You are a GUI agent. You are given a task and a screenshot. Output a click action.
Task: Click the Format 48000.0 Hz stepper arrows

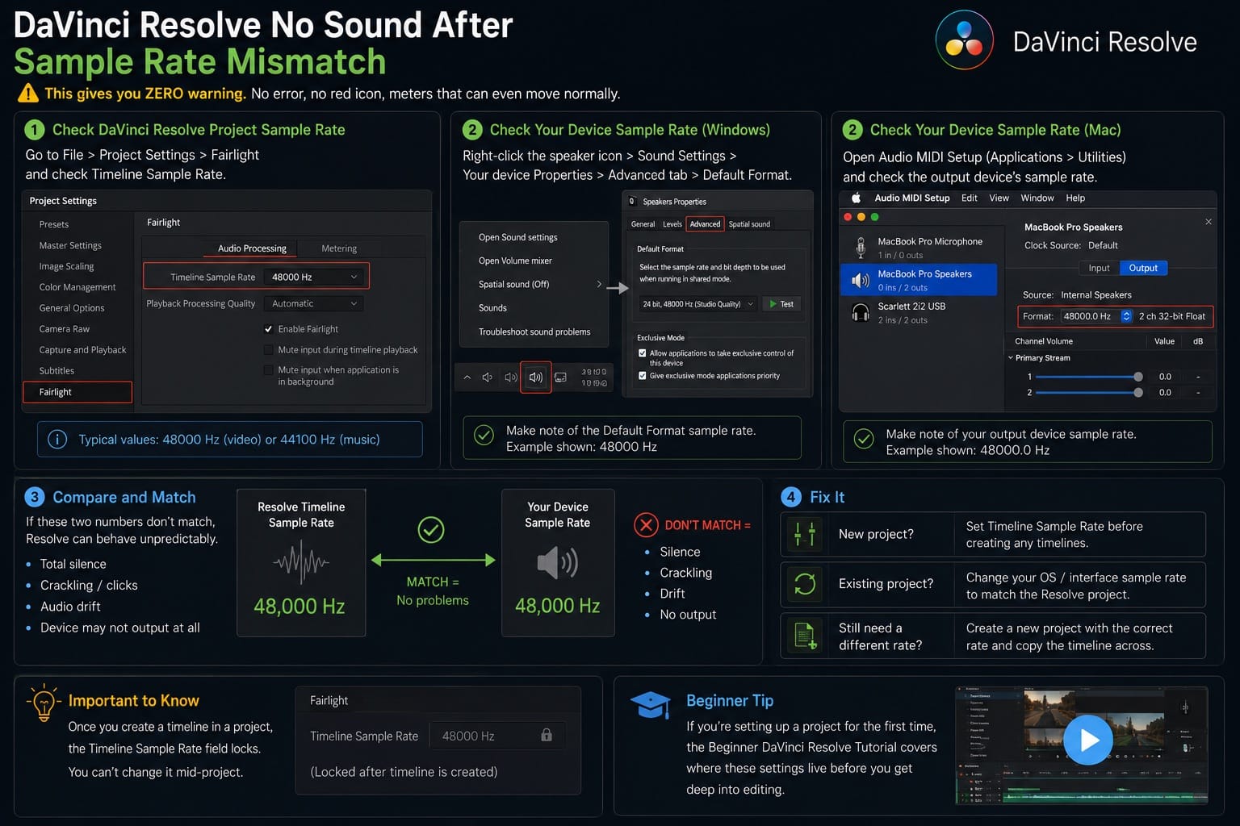[1126, 316]
